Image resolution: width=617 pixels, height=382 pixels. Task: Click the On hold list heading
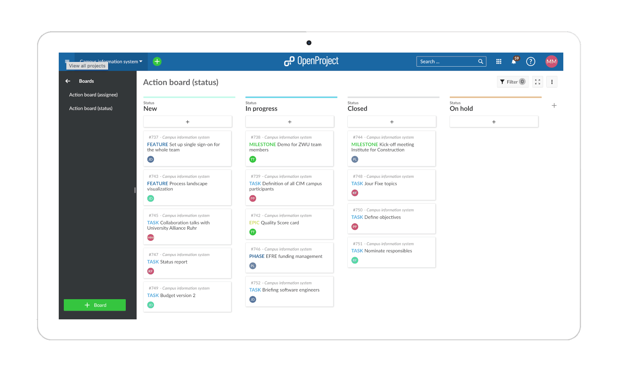tap(461, 109)
